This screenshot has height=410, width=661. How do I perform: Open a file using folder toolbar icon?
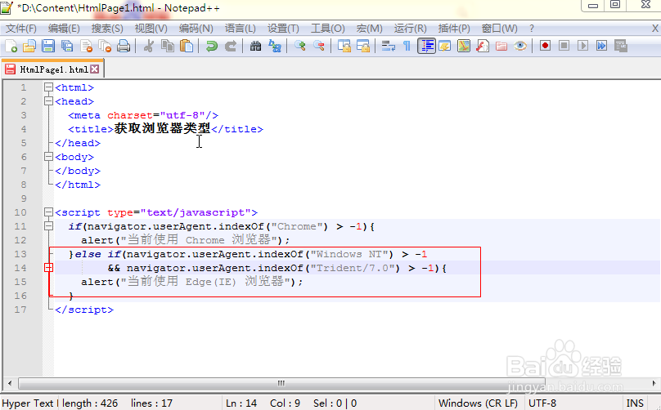point(29,46)
